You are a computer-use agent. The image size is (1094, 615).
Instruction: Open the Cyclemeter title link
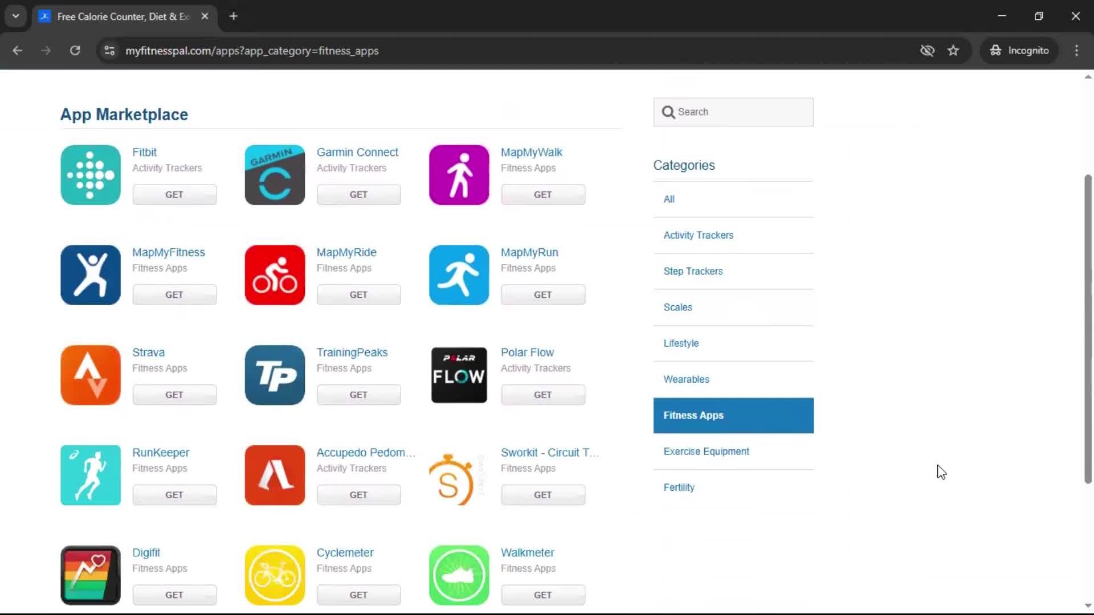pyautogui.click(x=345, y=553)
